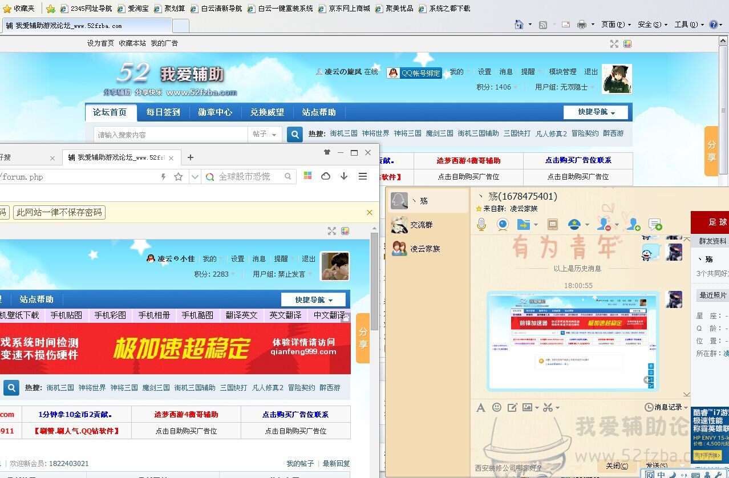
Task: Open 消息记录 dropdown arrow
Action: pyautogui.click(x=686, y=407)
